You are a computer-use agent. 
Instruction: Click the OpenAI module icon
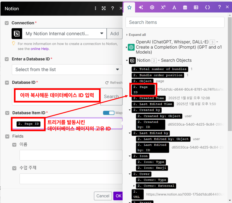click(x=131, y=47)
